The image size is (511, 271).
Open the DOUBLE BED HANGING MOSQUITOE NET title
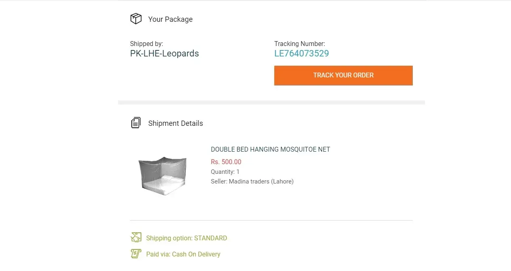pyautogui.click(x=270, y=150)
